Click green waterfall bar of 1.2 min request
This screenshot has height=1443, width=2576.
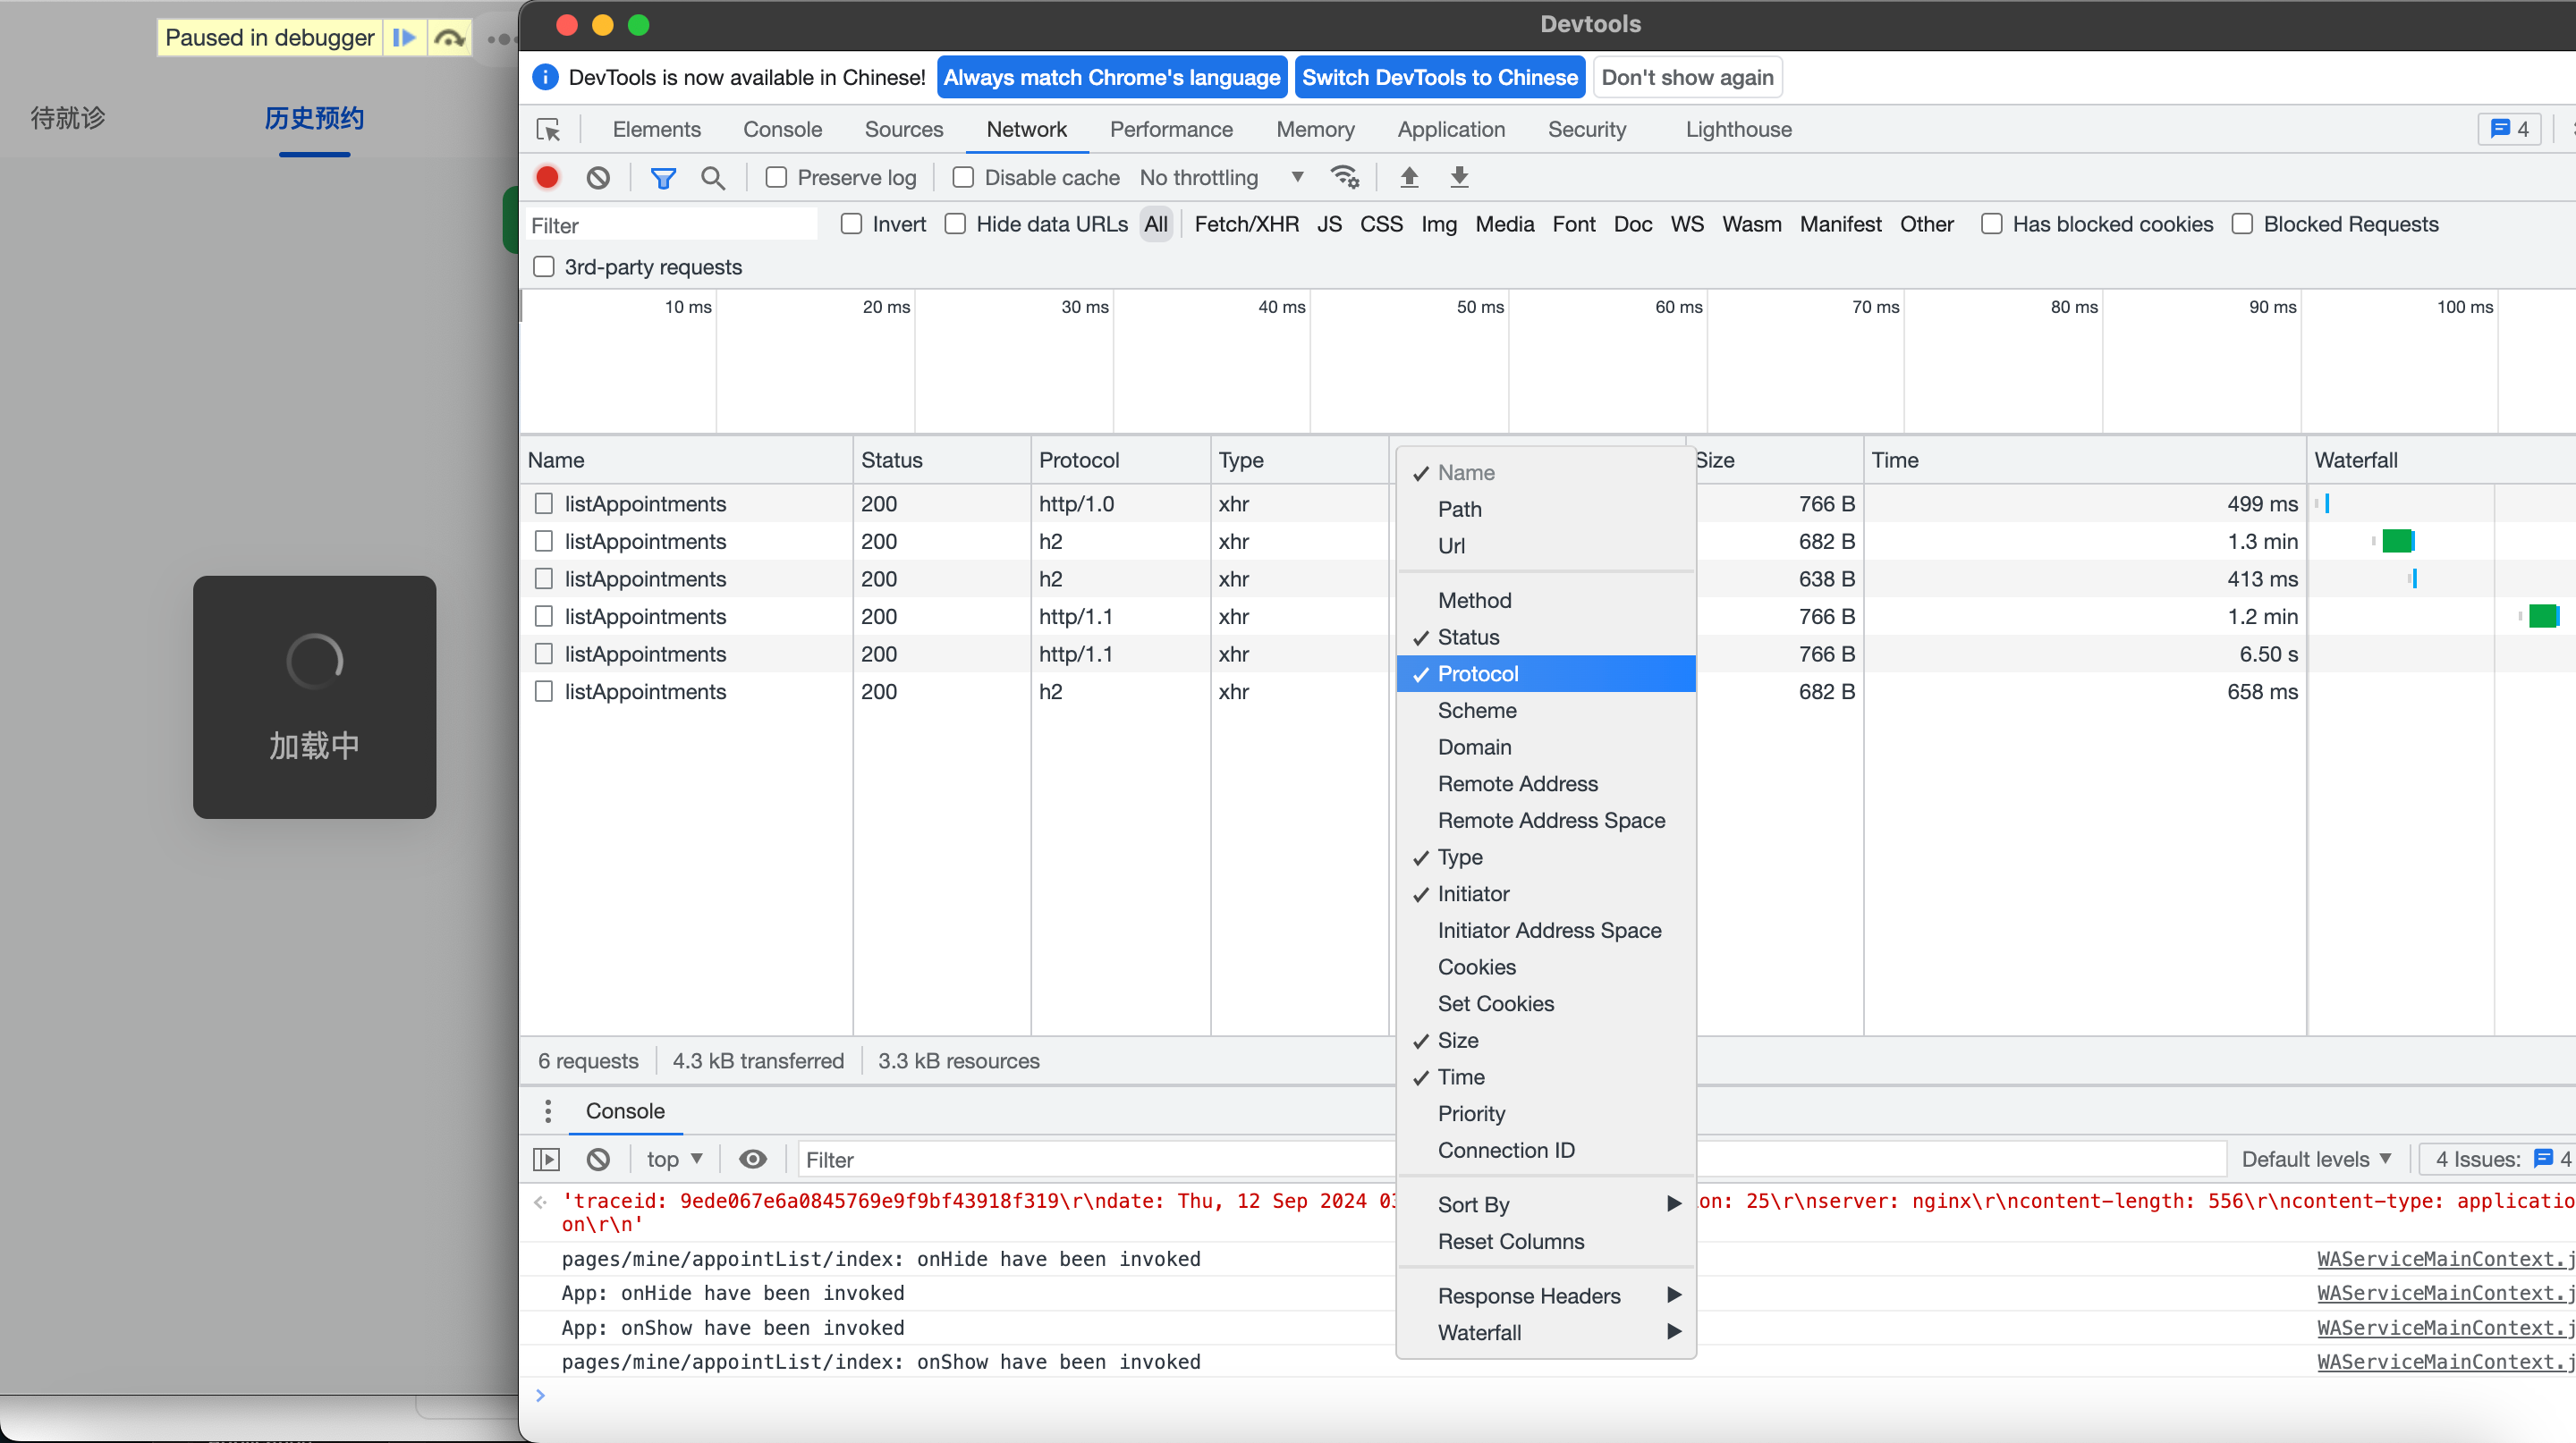click(2543, 617)
